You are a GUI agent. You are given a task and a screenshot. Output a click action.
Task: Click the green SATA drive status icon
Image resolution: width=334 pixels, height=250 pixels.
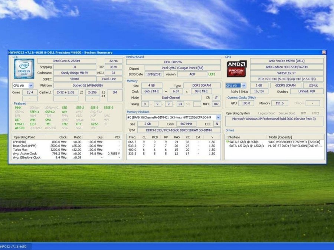[227, 141]
